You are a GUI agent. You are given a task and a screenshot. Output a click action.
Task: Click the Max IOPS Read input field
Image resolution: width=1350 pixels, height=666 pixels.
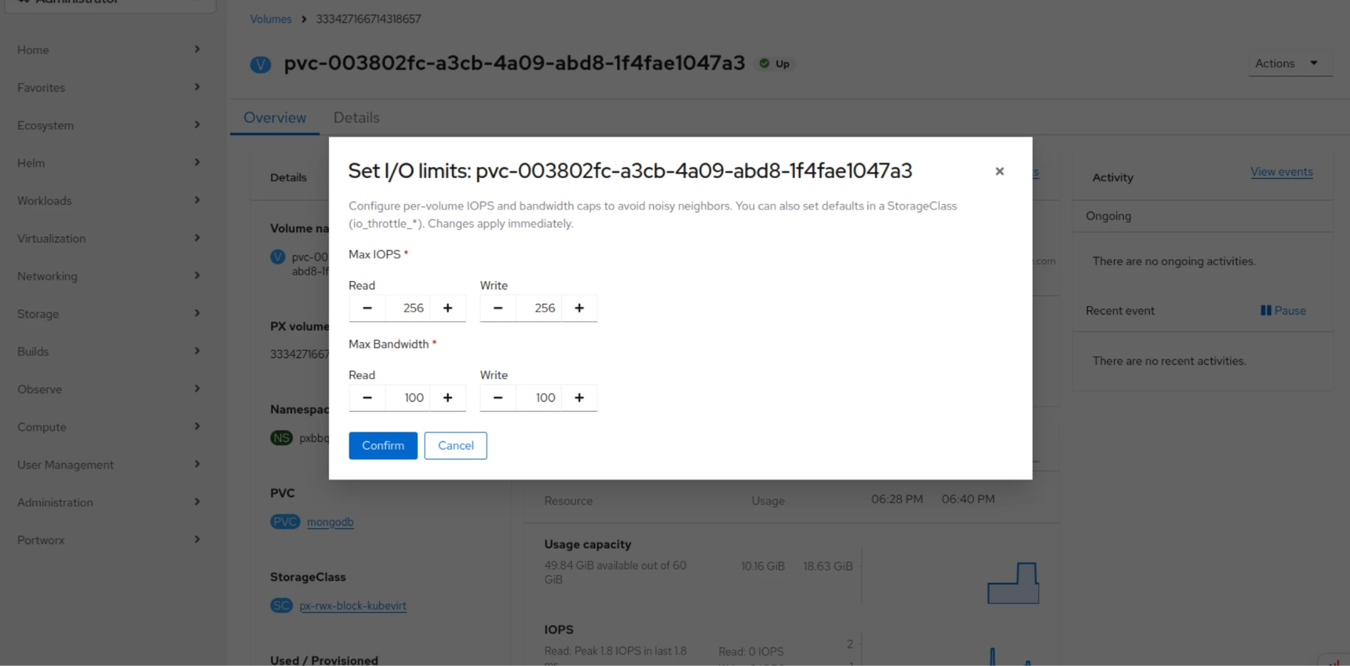click(407, 308)
